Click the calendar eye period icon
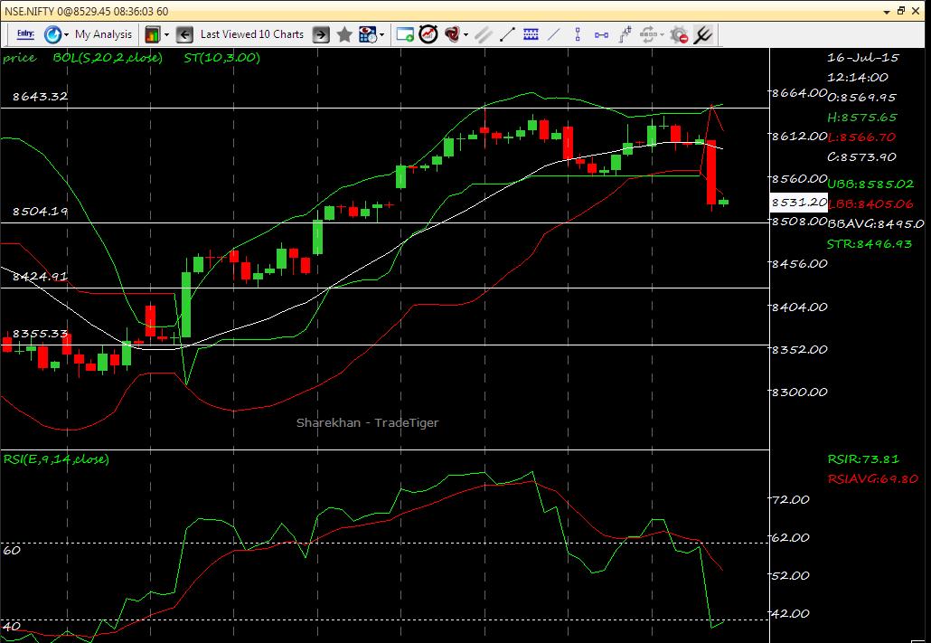The height and width of the screenshot is (643, 931). [368, 34]
